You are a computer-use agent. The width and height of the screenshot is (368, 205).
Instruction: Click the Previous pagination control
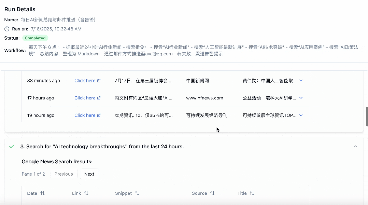pos(63,174)
